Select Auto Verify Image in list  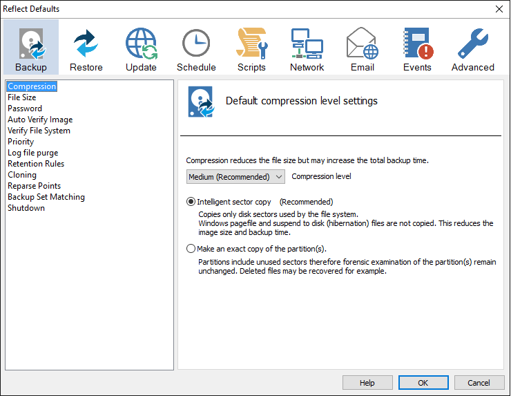click(40, 120)
